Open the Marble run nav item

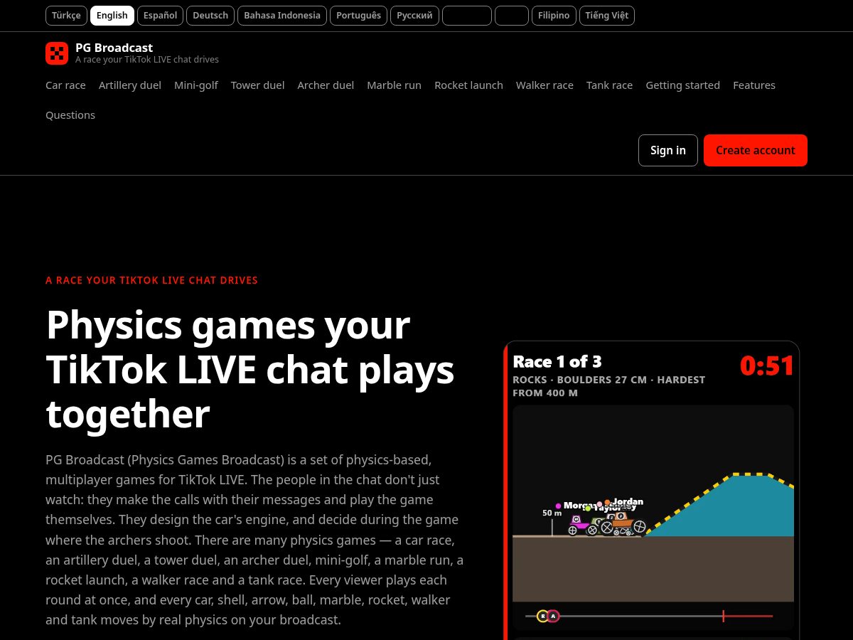click(x=394, y=85)
